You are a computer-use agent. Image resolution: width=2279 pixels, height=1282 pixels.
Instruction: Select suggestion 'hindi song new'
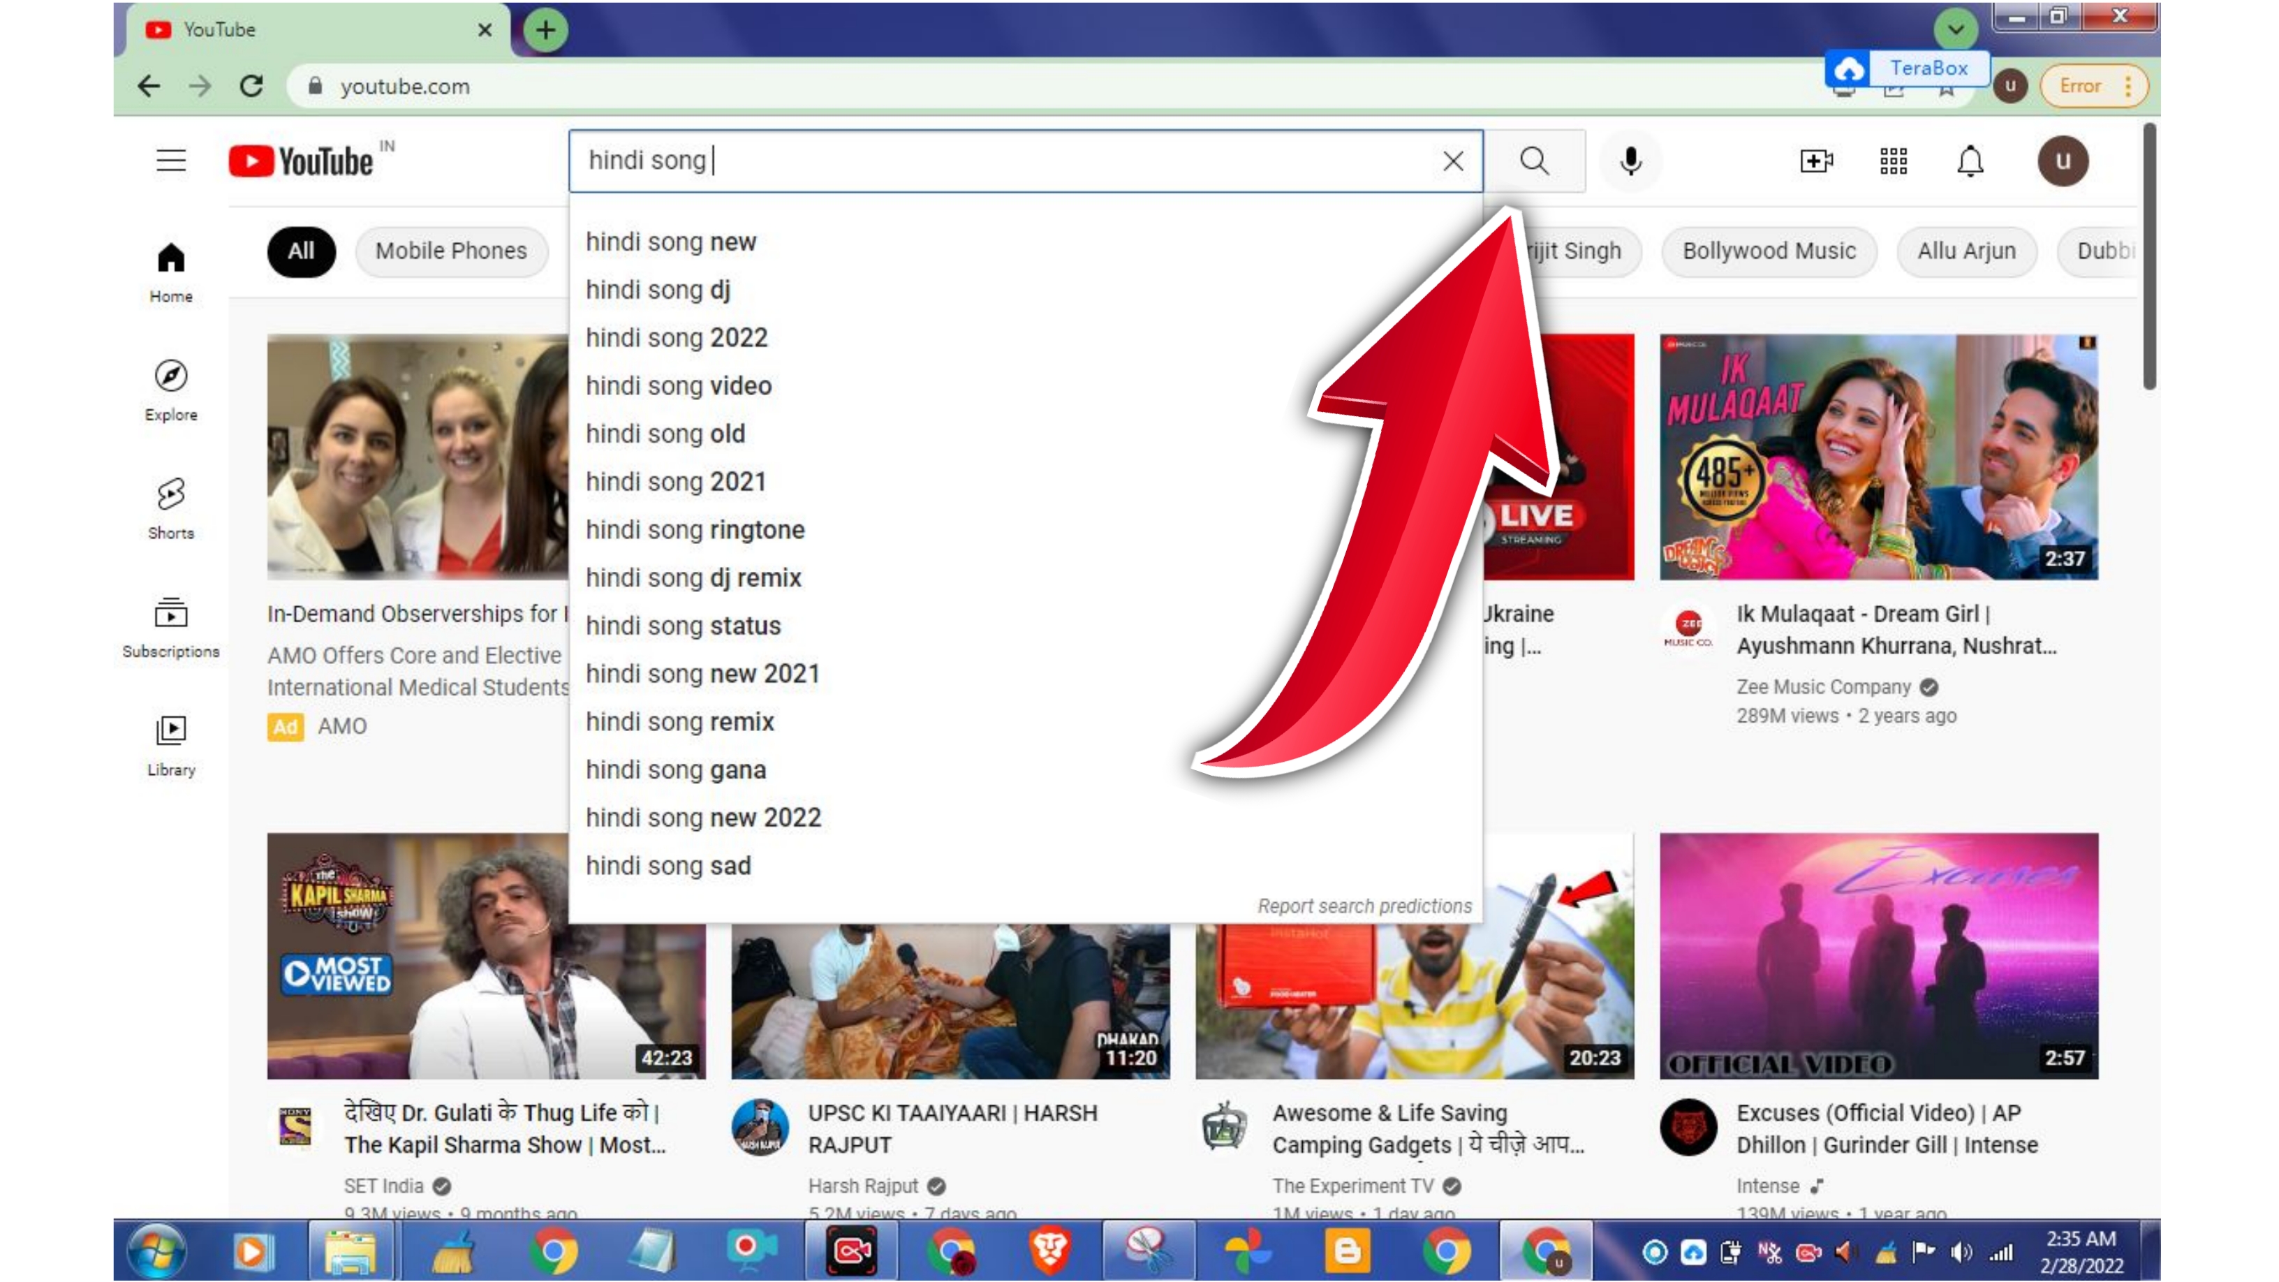click(1026, 242)
